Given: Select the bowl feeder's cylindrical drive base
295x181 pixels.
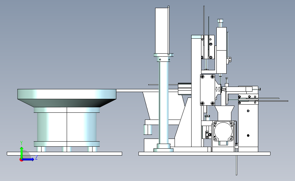Looking at the screenshot, I should point(67,127).
